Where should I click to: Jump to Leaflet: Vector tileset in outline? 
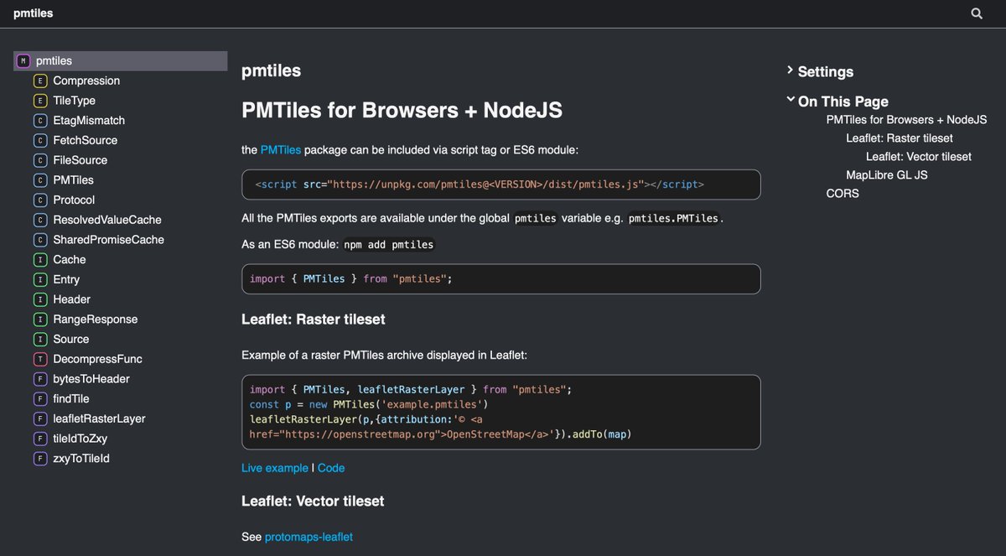pos(919,157)
